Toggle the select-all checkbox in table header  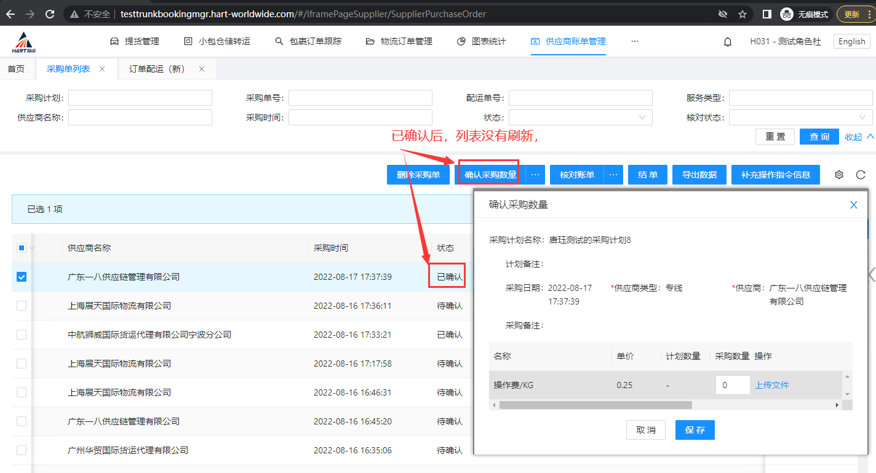(x=22, y=248)
